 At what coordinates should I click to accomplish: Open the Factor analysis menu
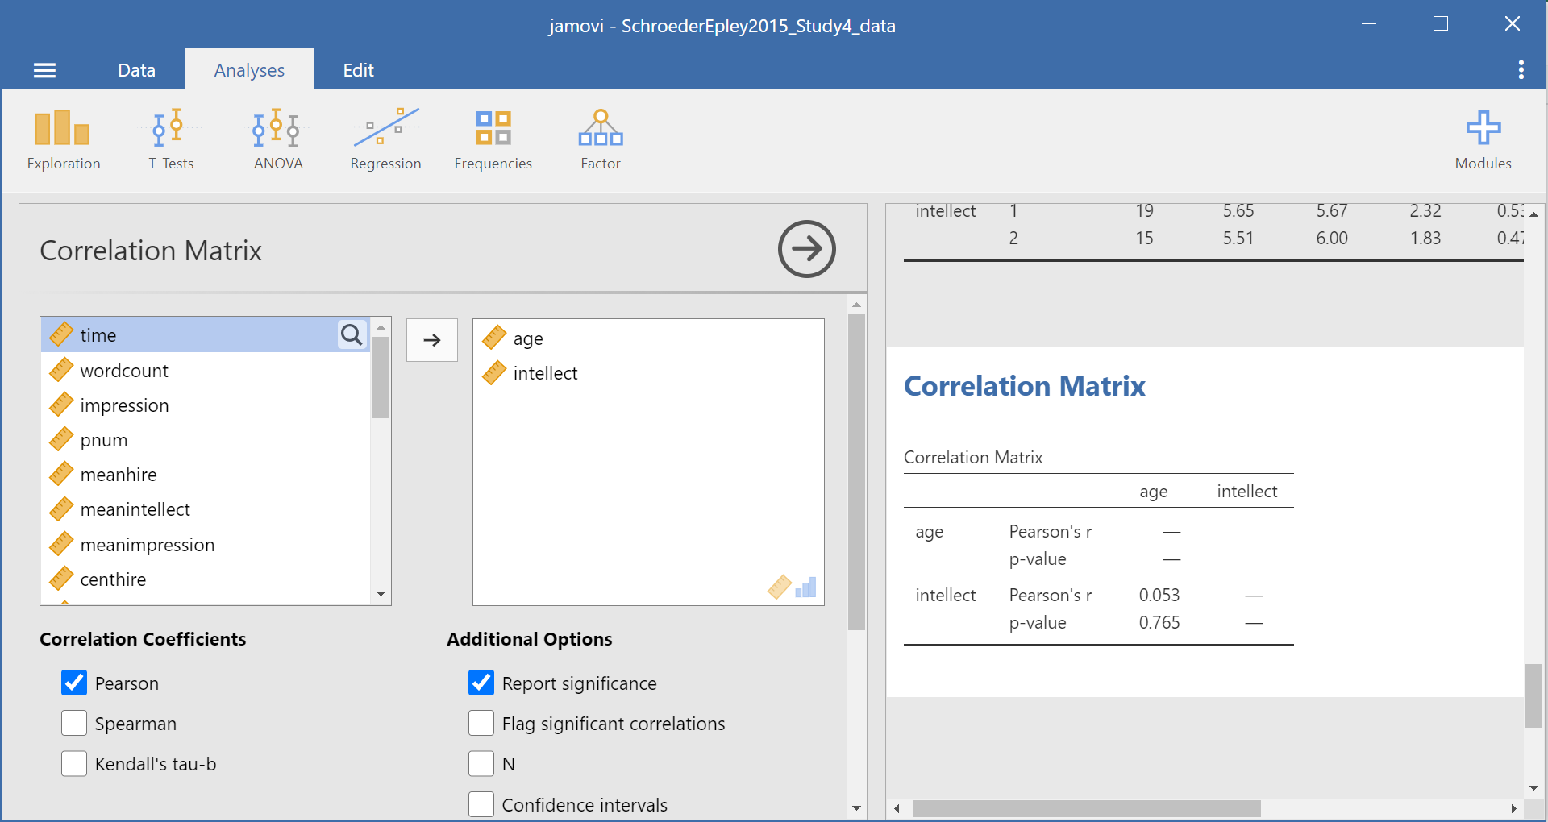(600, 140)
